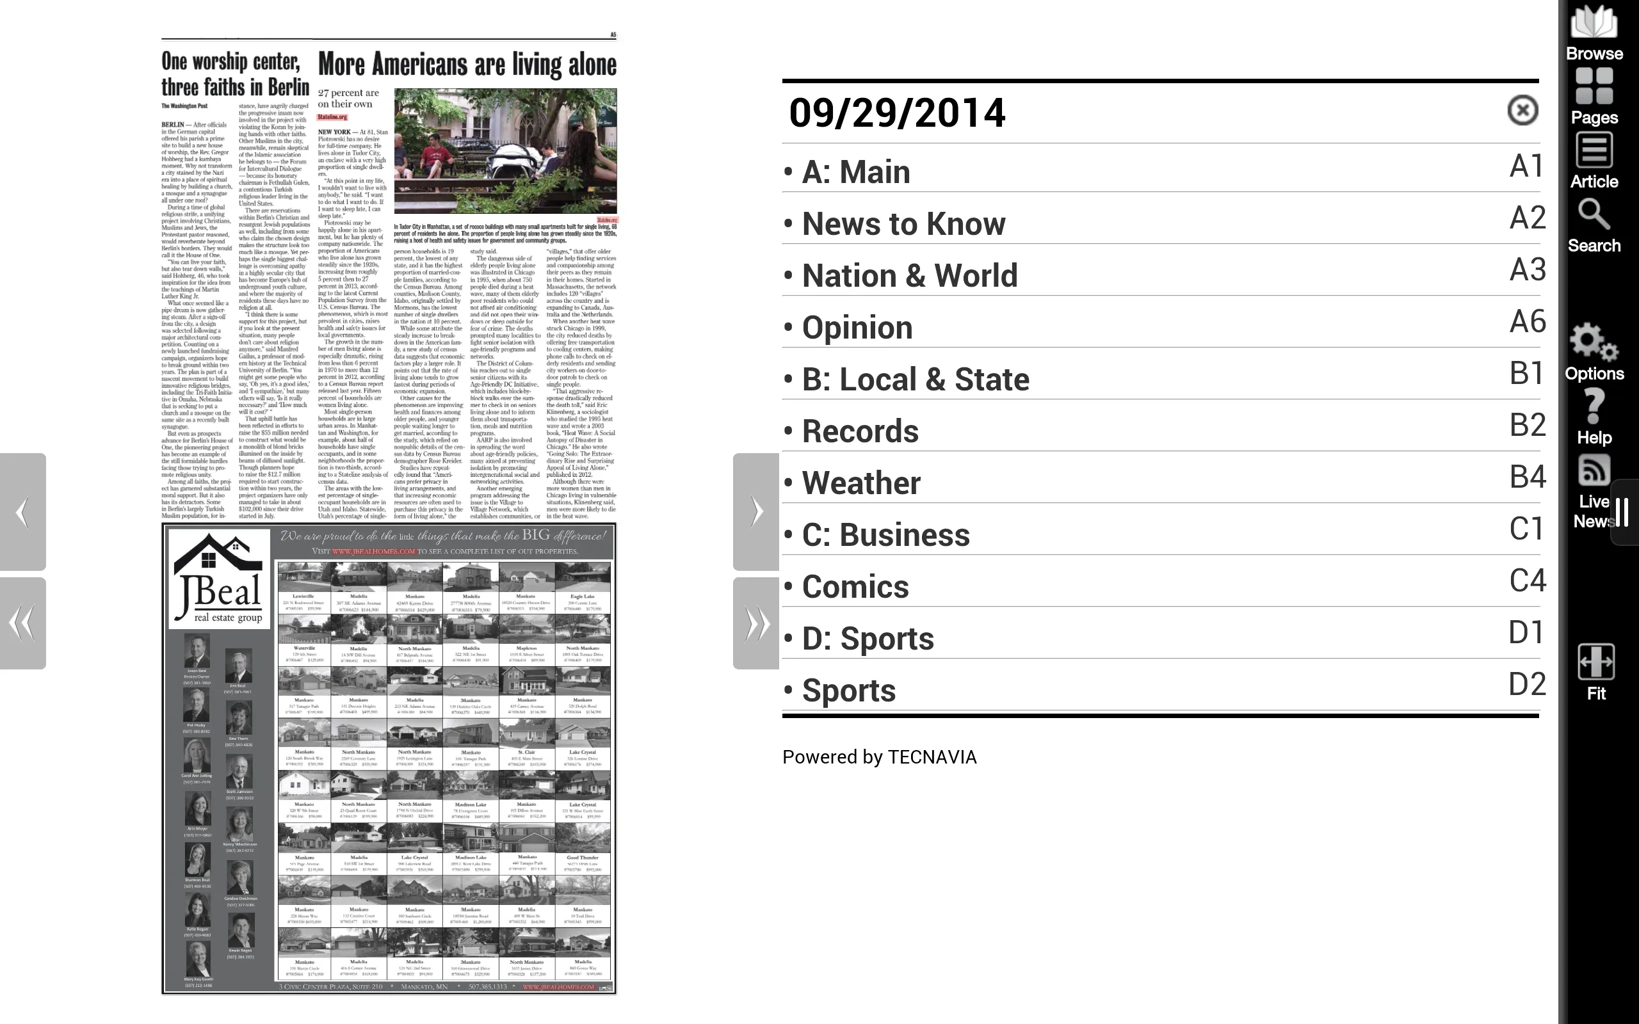The image size is (1639, 1024).
Task: Click the Article icon in sidebar
Action: pos(1594,164)
